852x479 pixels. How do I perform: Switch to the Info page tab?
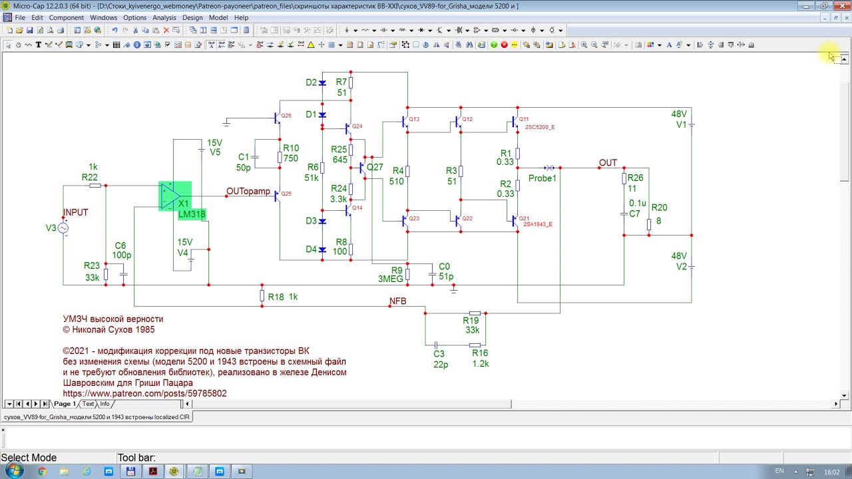click(x=105, y=404)
